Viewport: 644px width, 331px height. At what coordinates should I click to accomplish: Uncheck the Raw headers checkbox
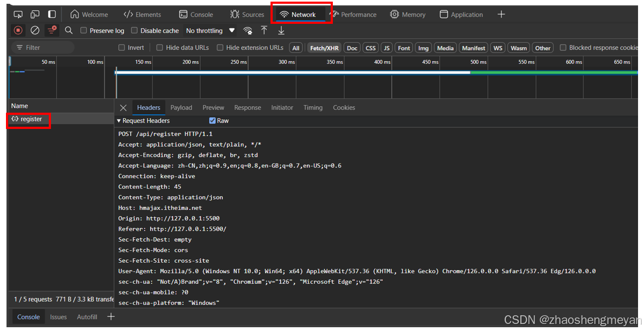212,121
